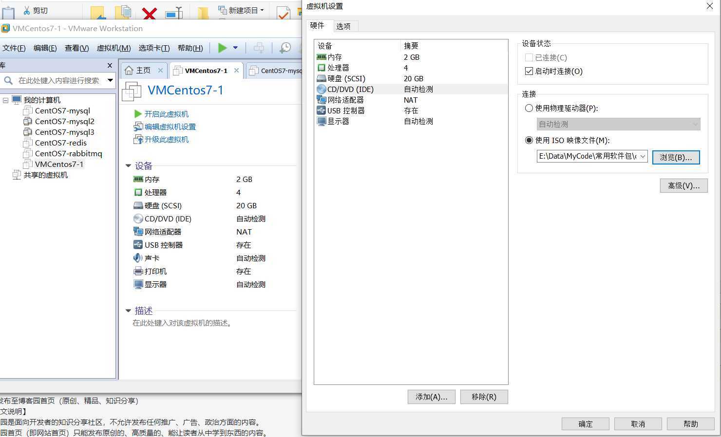The height and width of the screenshot is (437, 721).
Task: Click the 添加(A)... button
Action: tap(432, 397)
